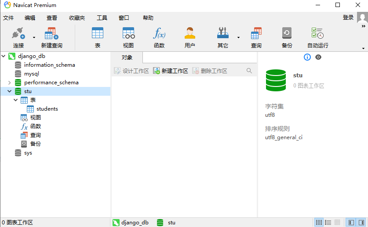368x227 pixels.
Task: Click the large stu database icon
Action: pos(276,80)
